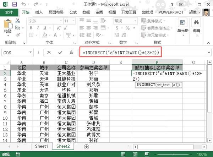The height and width of the screenshot is (157, 213).
Task: Toggle Italic formatting
Action: (38, 28)
